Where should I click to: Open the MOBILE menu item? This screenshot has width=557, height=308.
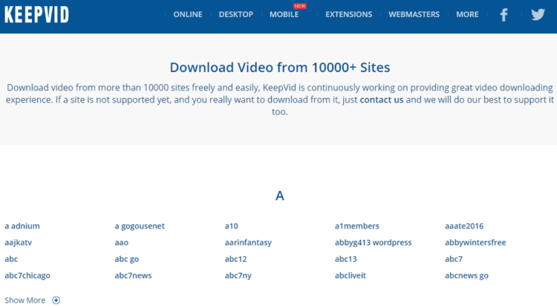point(284,15)
